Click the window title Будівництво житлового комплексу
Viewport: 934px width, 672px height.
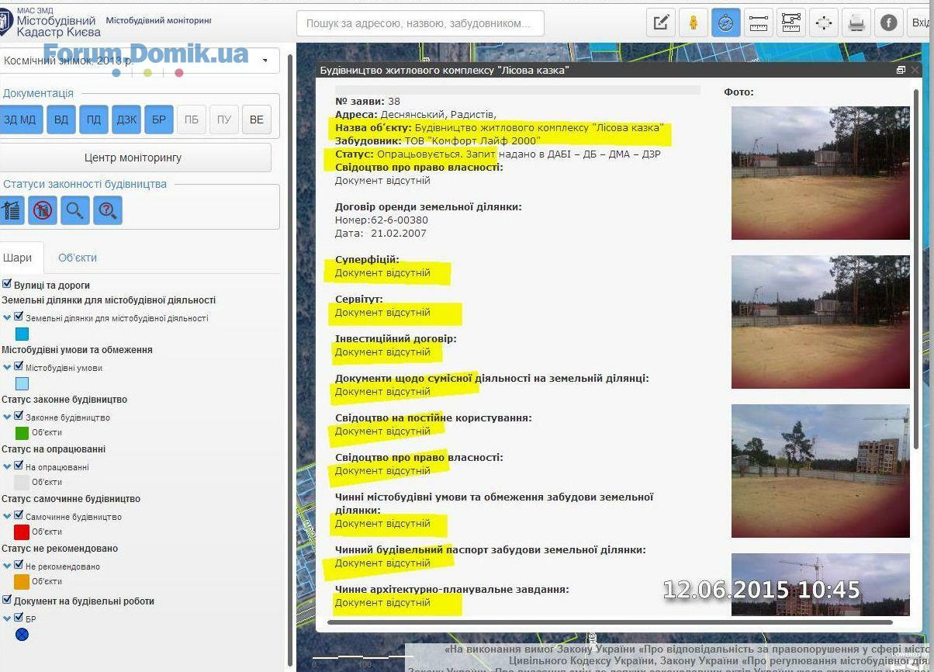tap(445, 70)
